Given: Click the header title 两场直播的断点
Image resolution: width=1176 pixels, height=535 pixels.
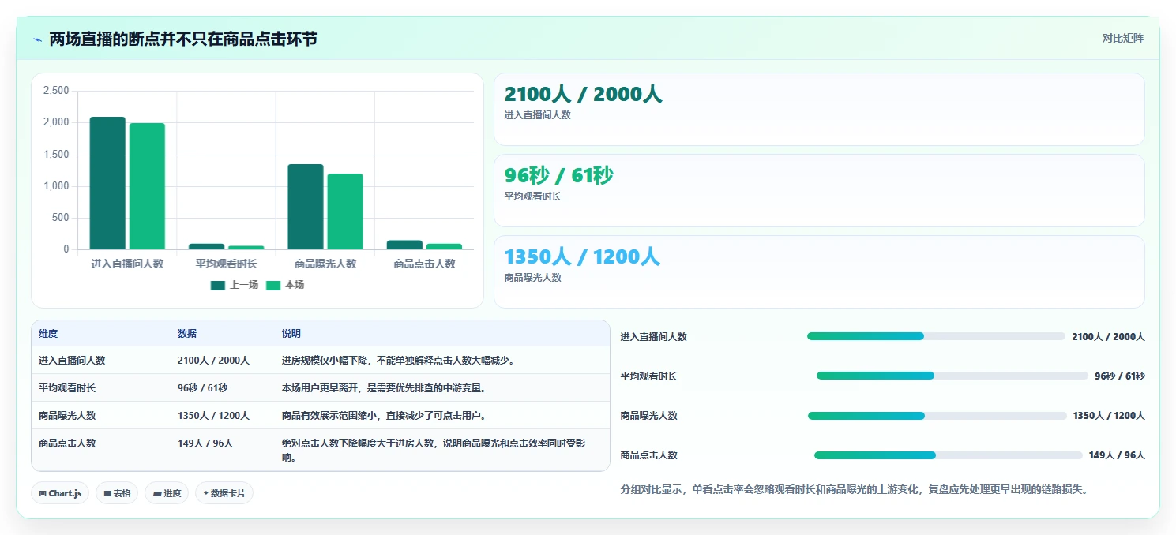Looking at the screenshot, I should coord(183,39).
